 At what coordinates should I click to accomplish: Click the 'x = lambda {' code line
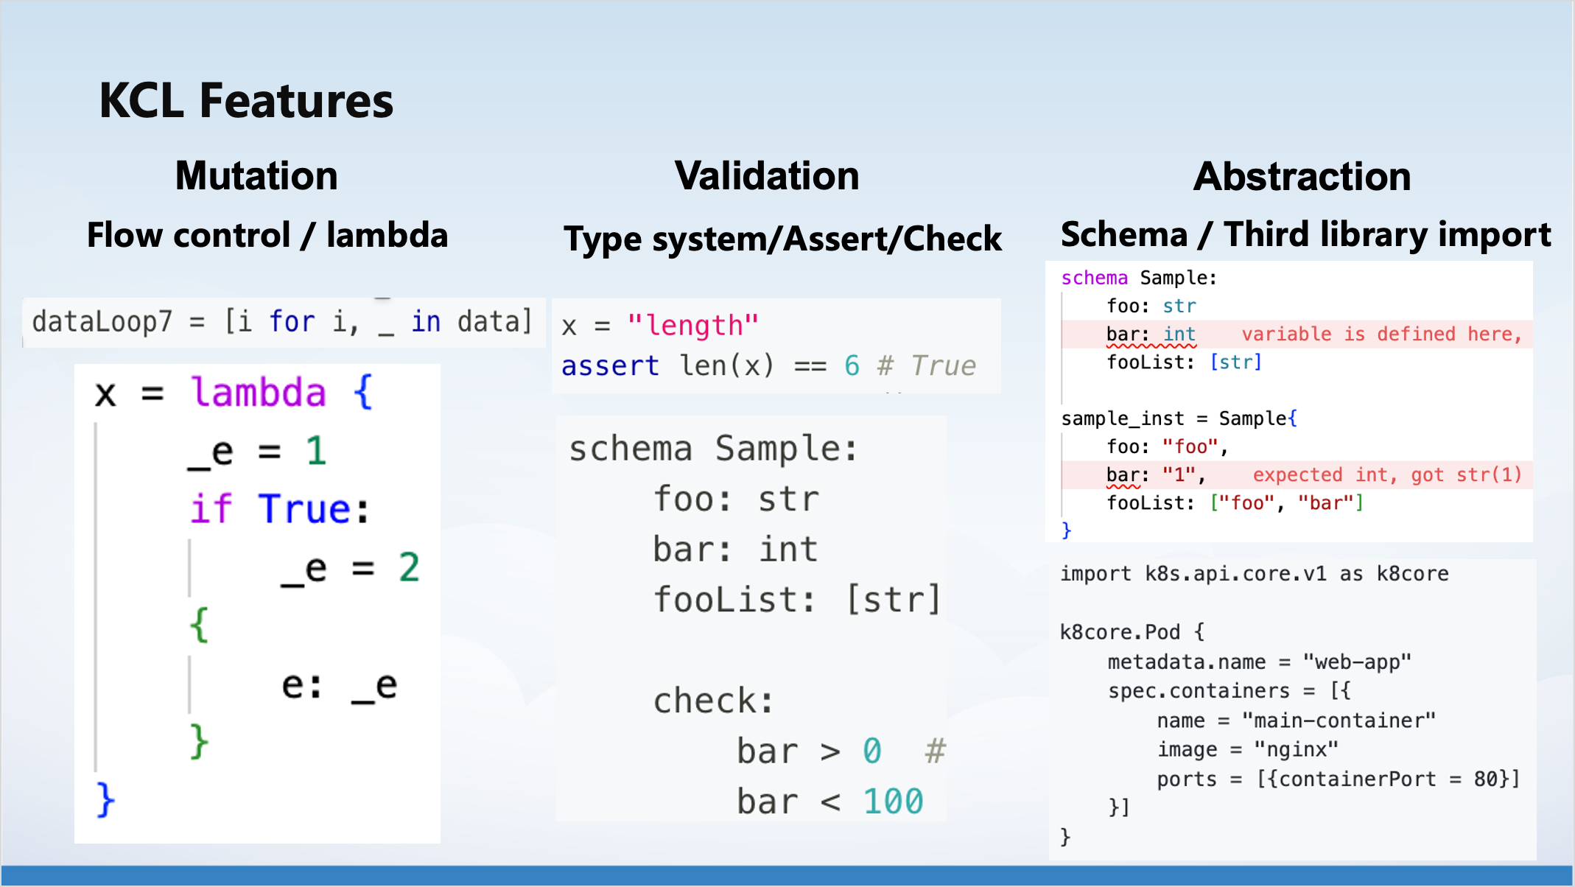click(234, 392)
